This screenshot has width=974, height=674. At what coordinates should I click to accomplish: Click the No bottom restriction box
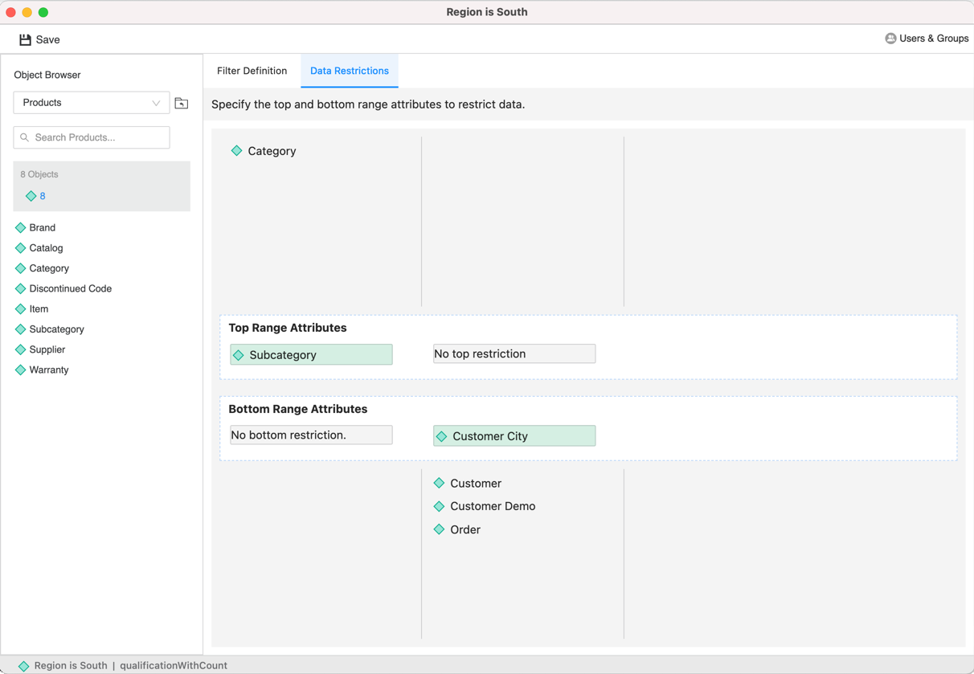311,435
